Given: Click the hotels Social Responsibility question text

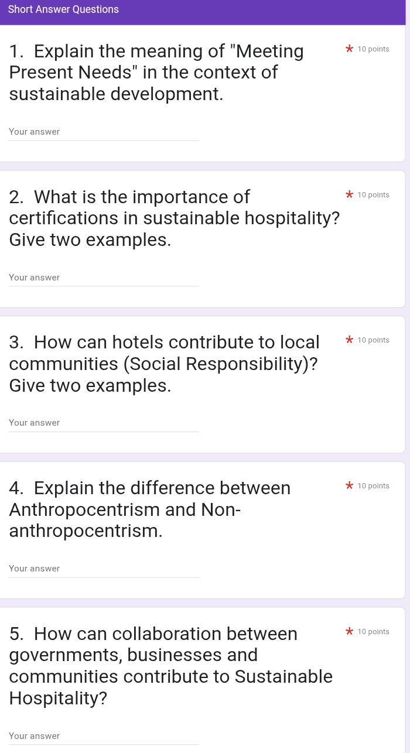Looking at the screenshot, I should pos(164,364).
